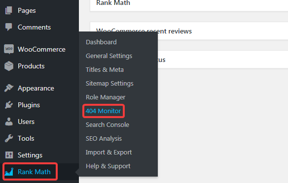Click the Comments speech bubble icon
Viewport: 288px width, 183px height.
pyautogui.click(x=9, y=27)
